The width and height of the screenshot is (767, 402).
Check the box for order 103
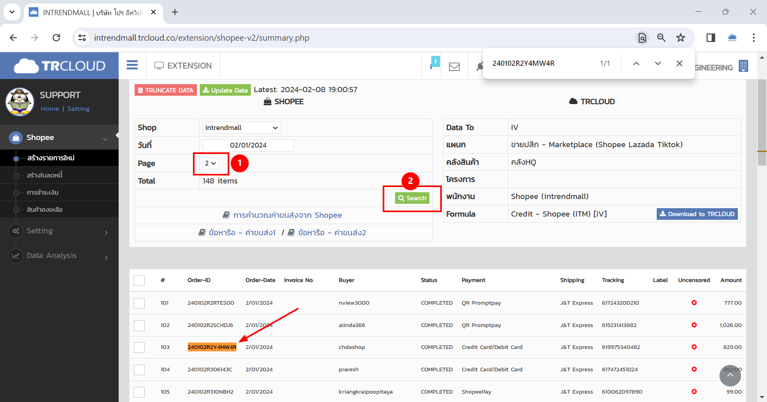[x=139, y=347]
